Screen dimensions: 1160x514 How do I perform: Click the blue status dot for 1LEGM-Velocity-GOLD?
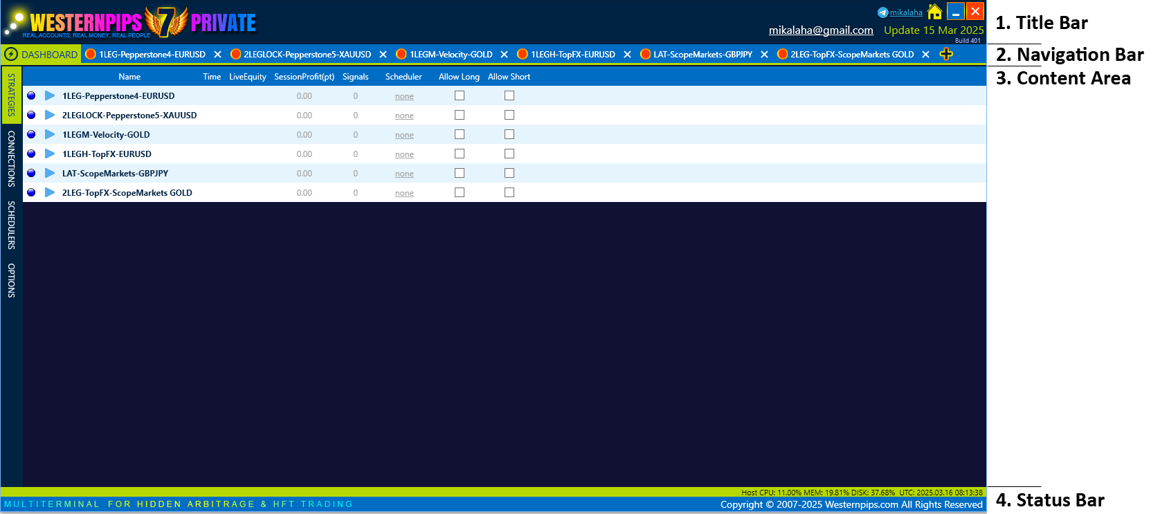coord(31,134)
